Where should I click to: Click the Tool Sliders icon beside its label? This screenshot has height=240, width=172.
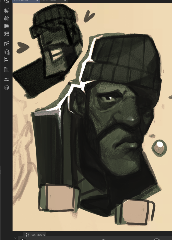[x=27, y=235]
